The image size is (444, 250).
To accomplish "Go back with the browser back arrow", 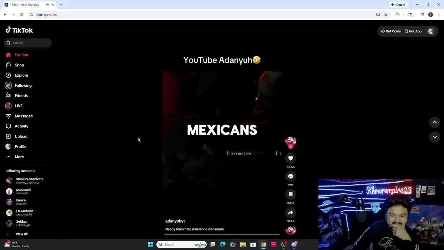I will (5, 15).
